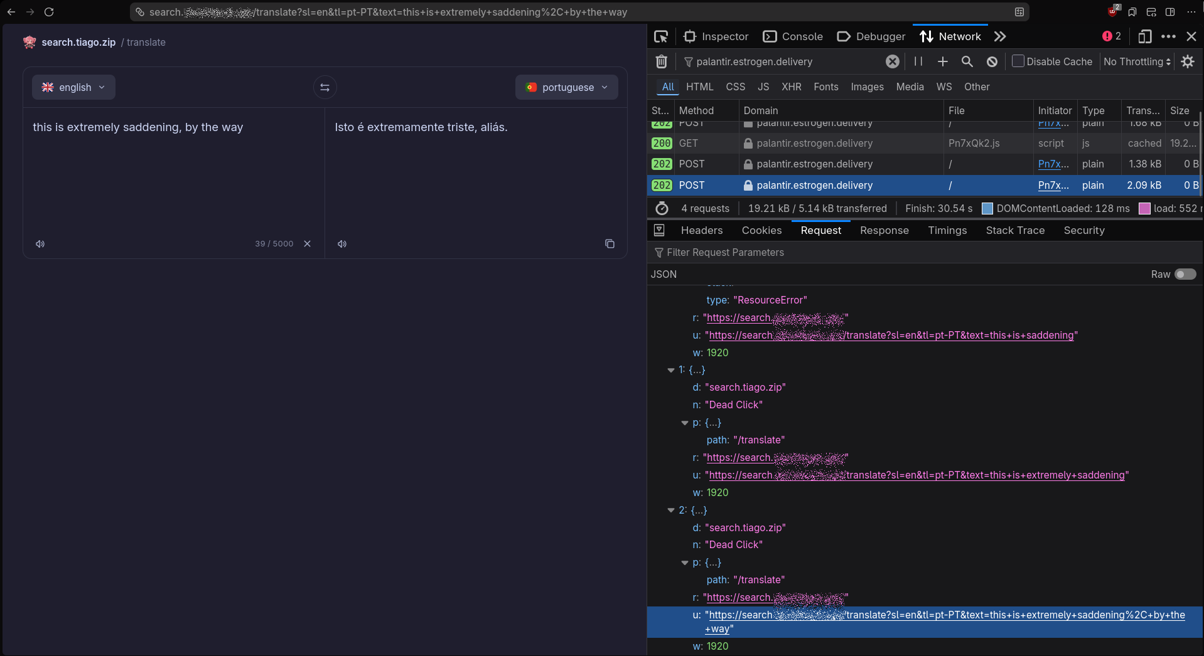Image resolution: width=1204 pixels, height=656 pixels.
Task: Open the Pn7x initiator link of selected request
Action: (1053, 185)
